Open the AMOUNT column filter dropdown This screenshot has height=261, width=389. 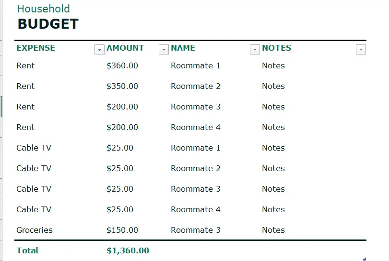point(164,49)
